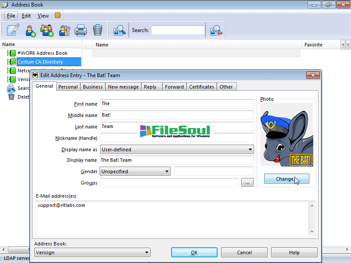
Task: Open contact properties tools icon
Action: point(64,30)
